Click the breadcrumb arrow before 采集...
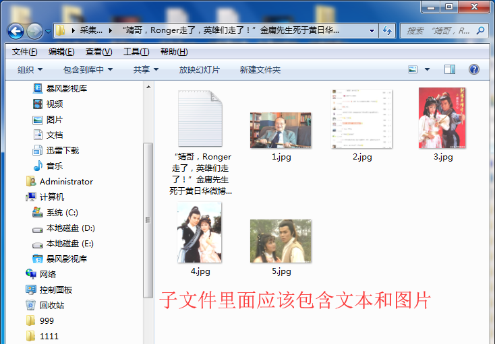This screenshot has height=344, width=495. click(74, 30)
